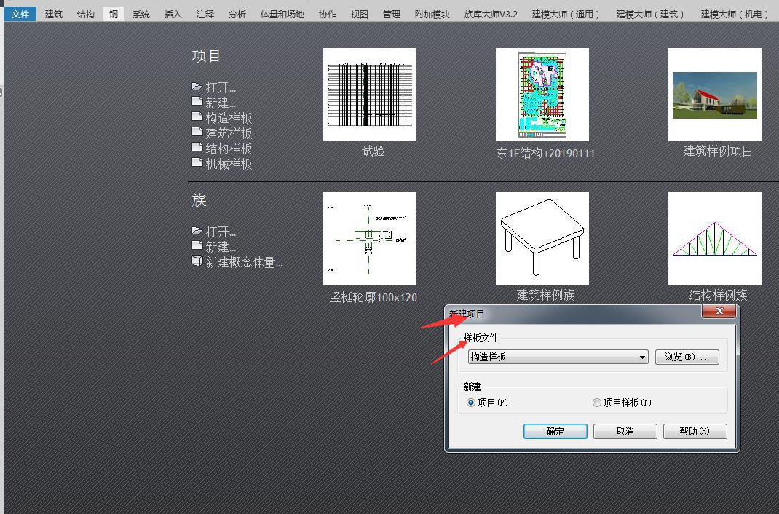Click the folder icon beside 族 打开
Image resolution: width=779 pixels, height=514 pixels.
[x=197, y=231]
